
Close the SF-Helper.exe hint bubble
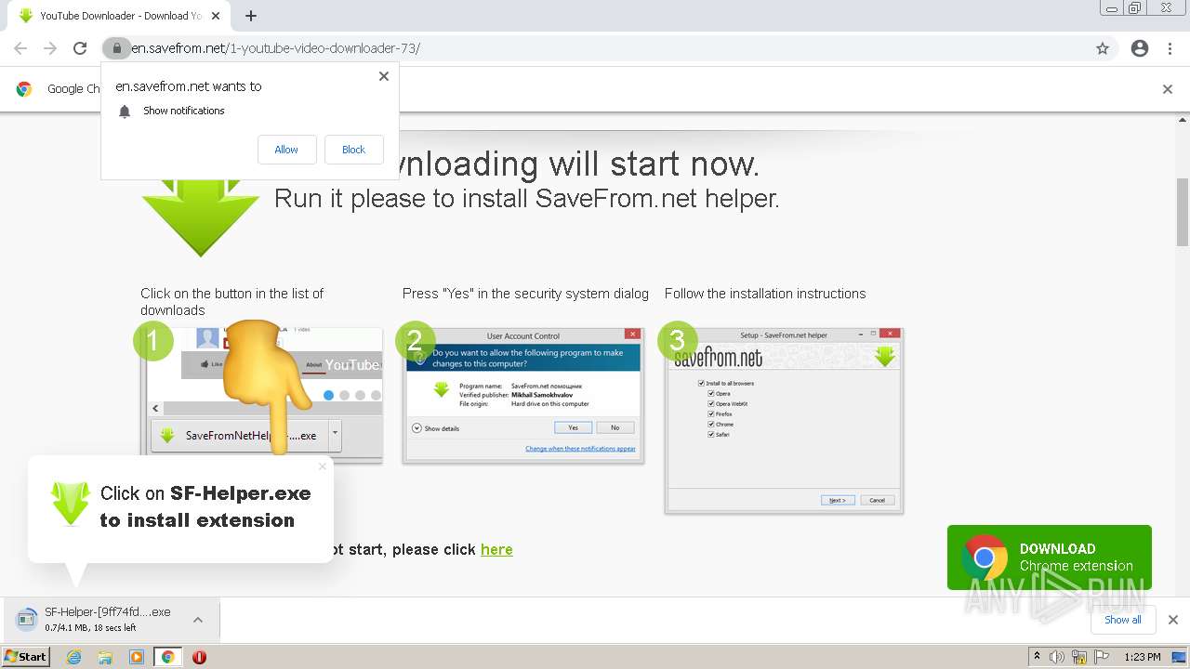(323, 466)
